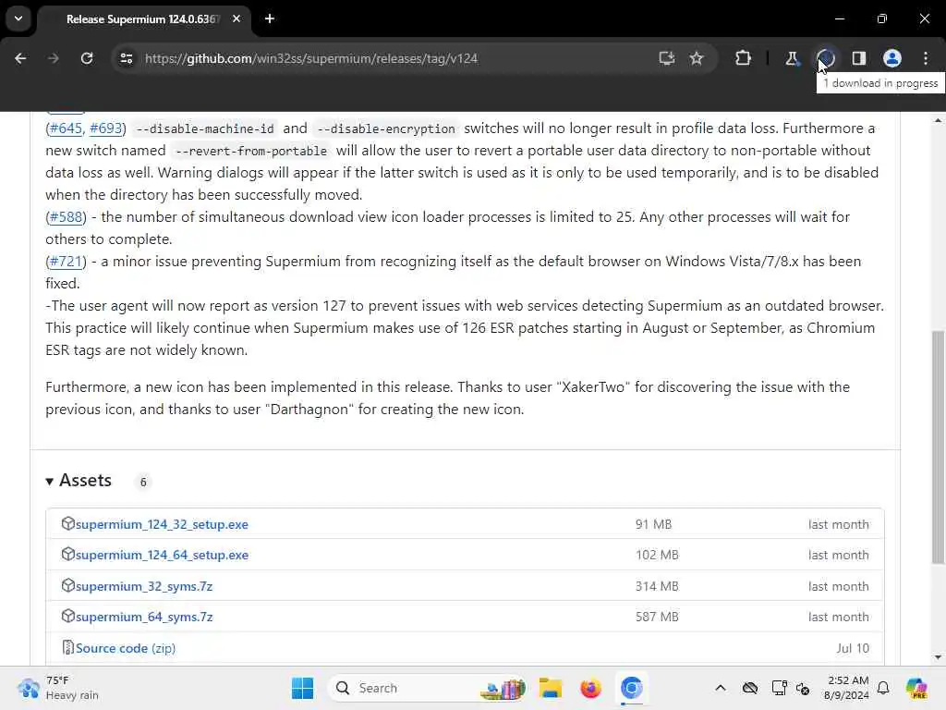
Task: Download supermium_64_syms.7z
Action: 144,617
